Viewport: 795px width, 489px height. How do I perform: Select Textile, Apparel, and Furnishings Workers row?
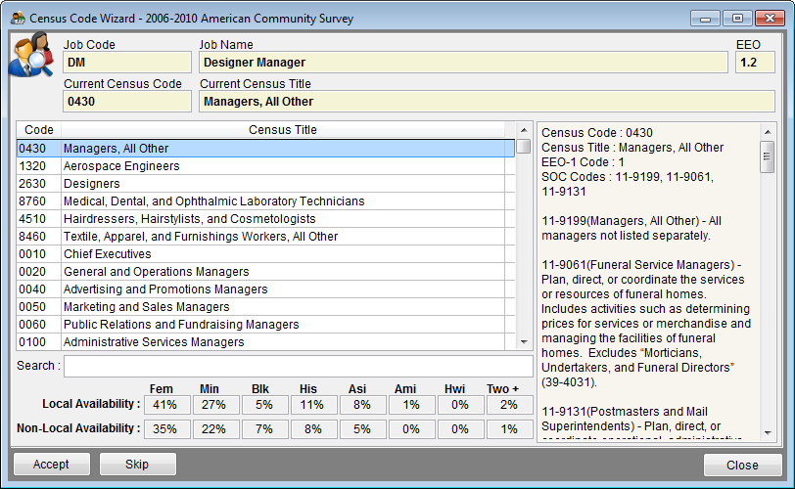click(x=265, y=237)
